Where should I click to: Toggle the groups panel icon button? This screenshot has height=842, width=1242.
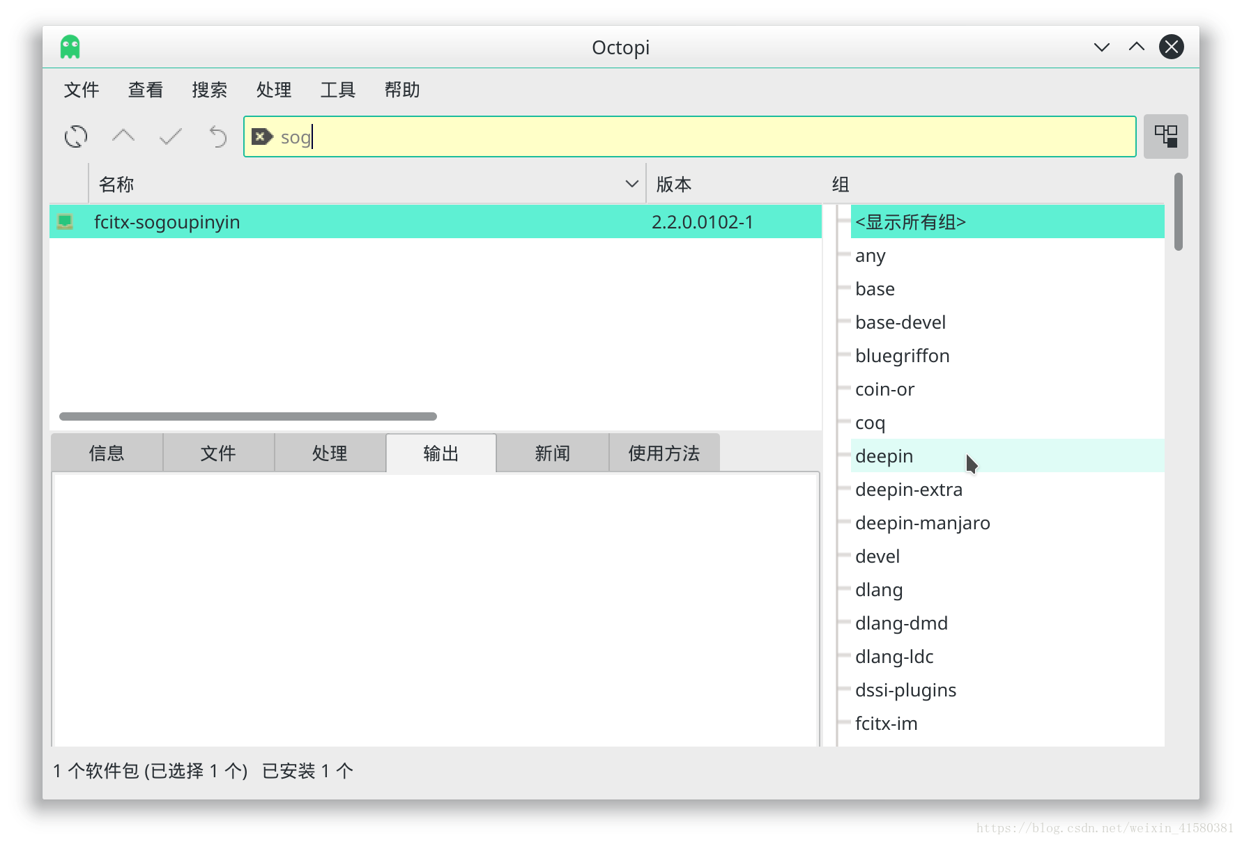pyautogui.click(x=1166, y=137)
